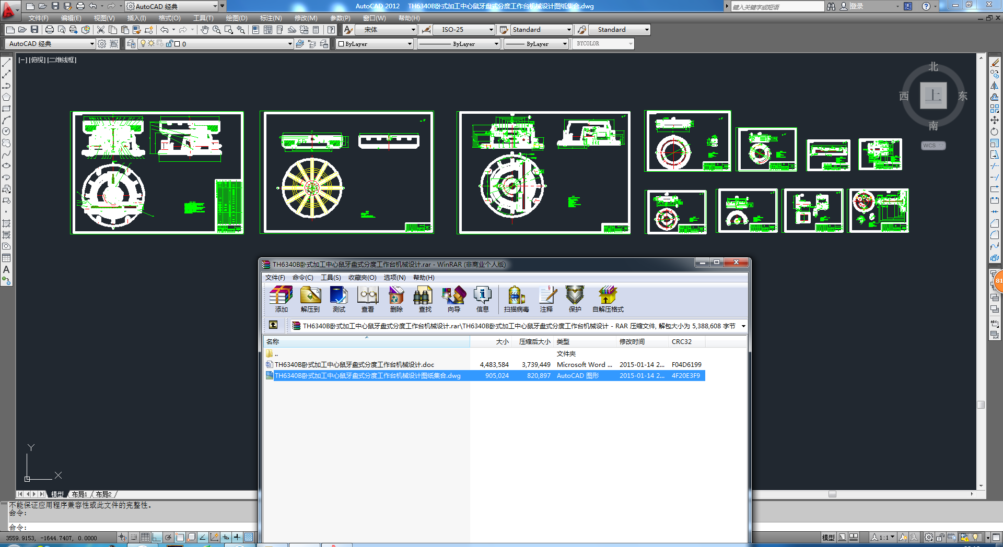The height and width of the screenshot is (547, 1003).
Task: Open the BYCOLOR plot style dropdown
Action: tap(603, 44)
